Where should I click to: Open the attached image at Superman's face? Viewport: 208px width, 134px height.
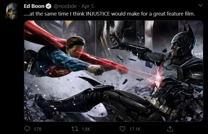coord(76,48)
